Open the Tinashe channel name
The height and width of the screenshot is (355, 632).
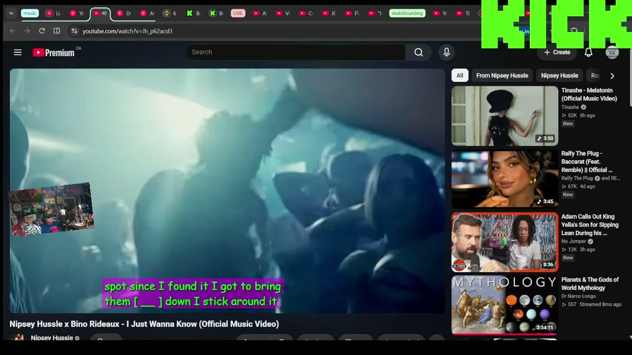[570, 107]
